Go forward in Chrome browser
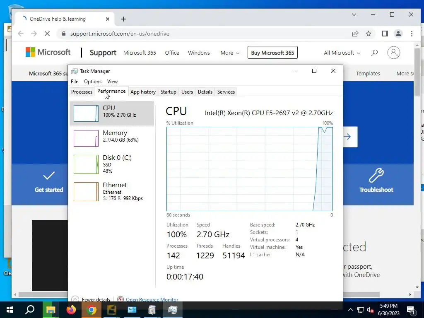Screen dimensions: 424x318 point(34,34)
